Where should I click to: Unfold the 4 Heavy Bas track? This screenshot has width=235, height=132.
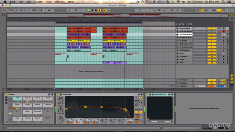pyautogui.click(x=177, y=38)
